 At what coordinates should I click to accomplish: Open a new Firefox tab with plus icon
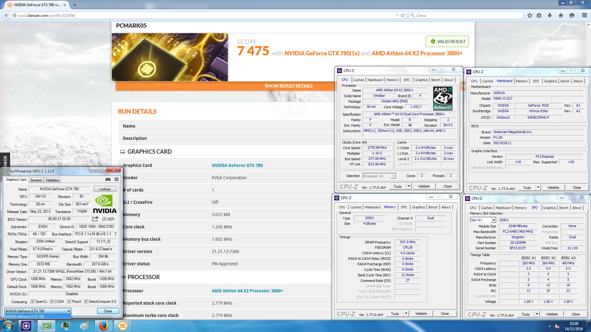click(x=75, y=5)
